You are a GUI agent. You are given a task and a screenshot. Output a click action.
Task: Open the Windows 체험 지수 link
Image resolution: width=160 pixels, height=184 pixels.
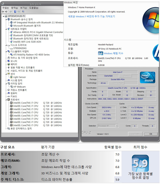coord(113,53)
